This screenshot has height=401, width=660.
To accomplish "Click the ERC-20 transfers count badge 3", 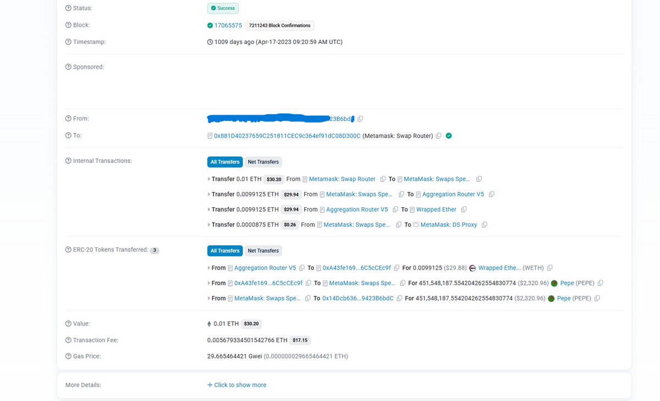I will coord(155,250).
